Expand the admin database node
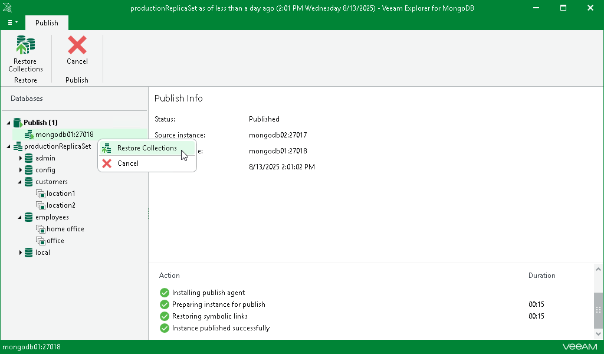This screenshot has height=354, width=604. click(x=21, y=158)
